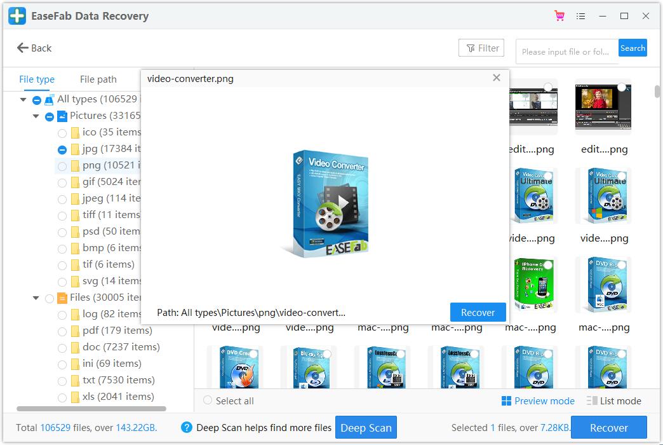Open the title bar menu list icon
The image size is (663, 445).
[x=581, y=16]
